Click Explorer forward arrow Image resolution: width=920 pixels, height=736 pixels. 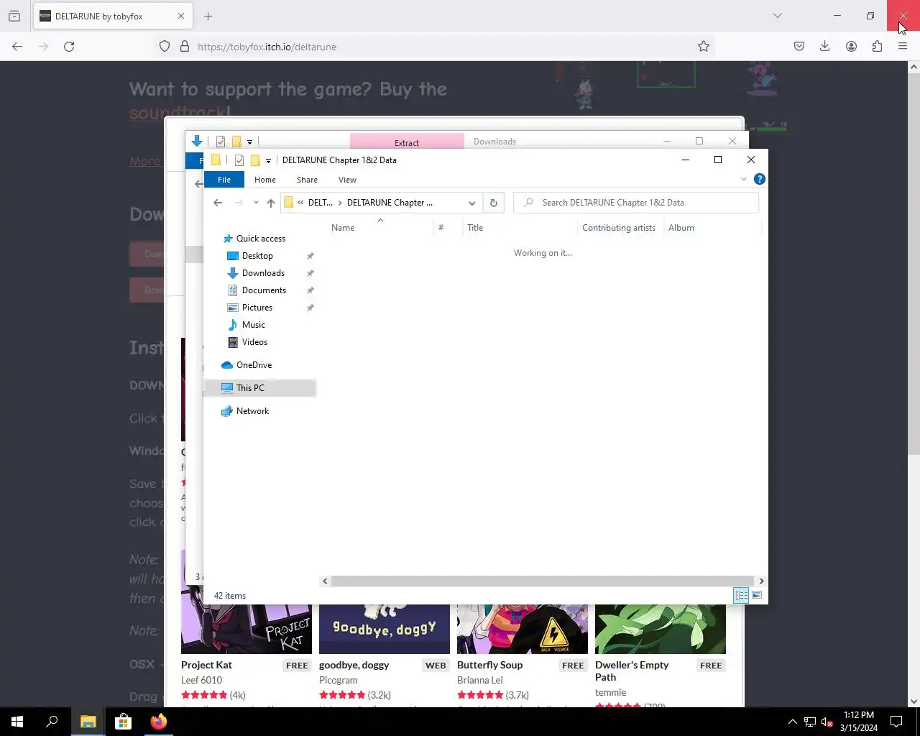tap(239, 203)
